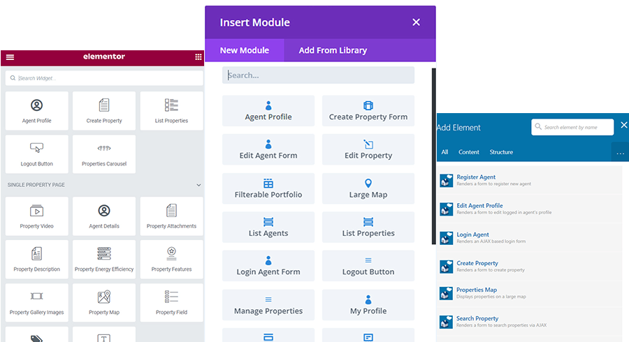Select the Property Gallery Images widget
The width and height of the screenshot is (629, 342).
pyautogui.click(x=37, y=303)
